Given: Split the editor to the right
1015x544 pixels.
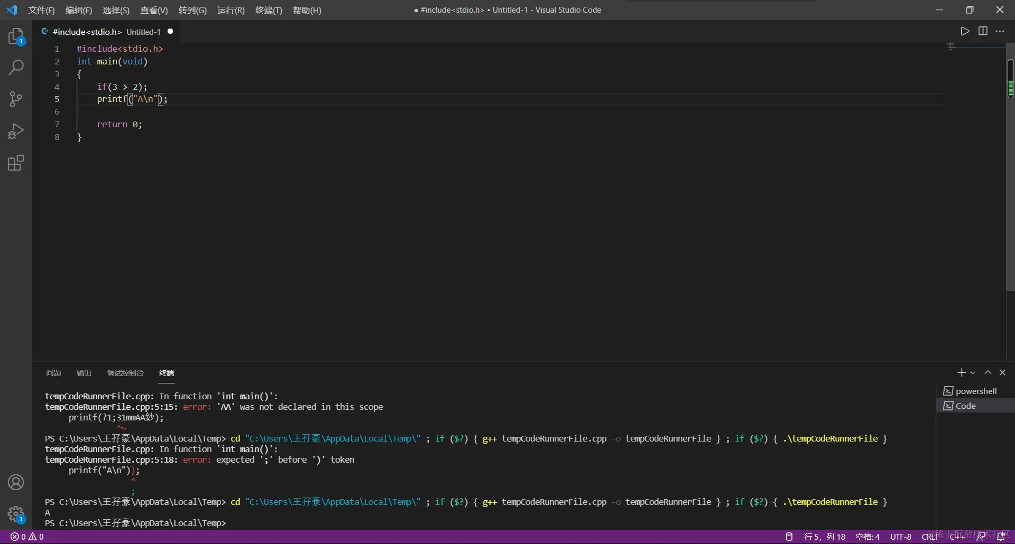Looking at the screenshot, I should (x=983, y=31).
